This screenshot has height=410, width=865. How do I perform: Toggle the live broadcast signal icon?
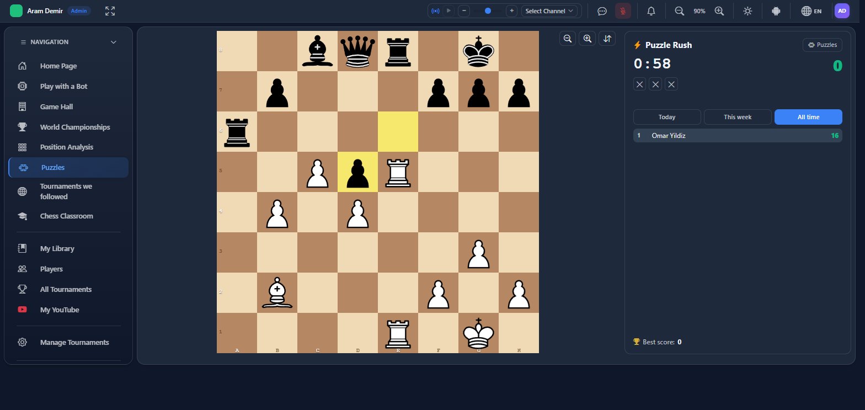tap(435, 11)
